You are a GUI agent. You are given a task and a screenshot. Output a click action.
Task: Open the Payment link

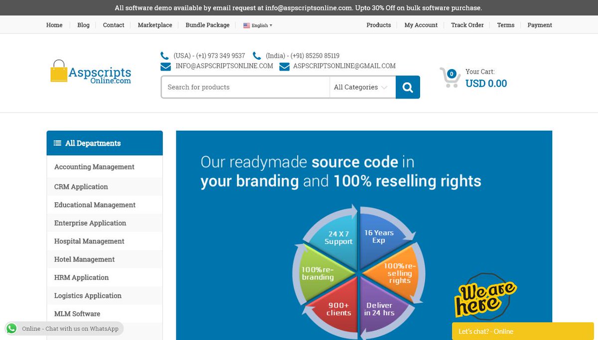540,25
